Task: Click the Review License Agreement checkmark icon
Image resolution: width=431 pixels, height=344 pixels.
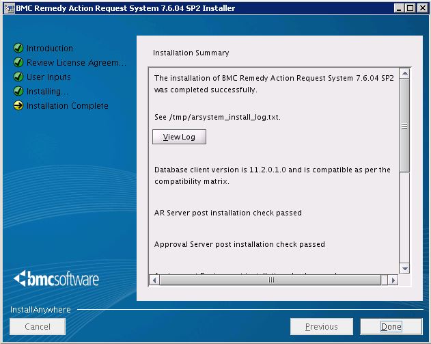Action: [x=18, y=62]
